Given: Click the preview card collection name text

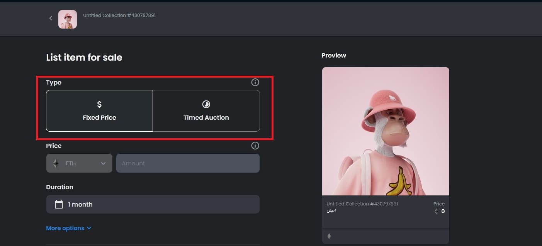Looking at the screenshot, I should tap(362, 204).
